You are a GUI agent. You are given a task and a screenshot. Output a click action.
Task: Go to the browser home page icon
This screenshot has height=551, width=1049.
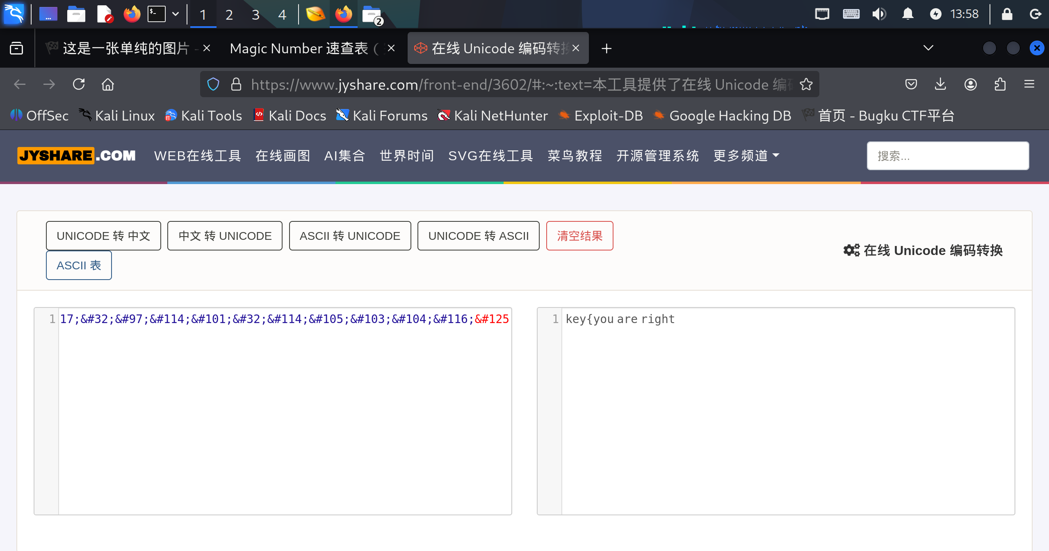click(108, 84)
